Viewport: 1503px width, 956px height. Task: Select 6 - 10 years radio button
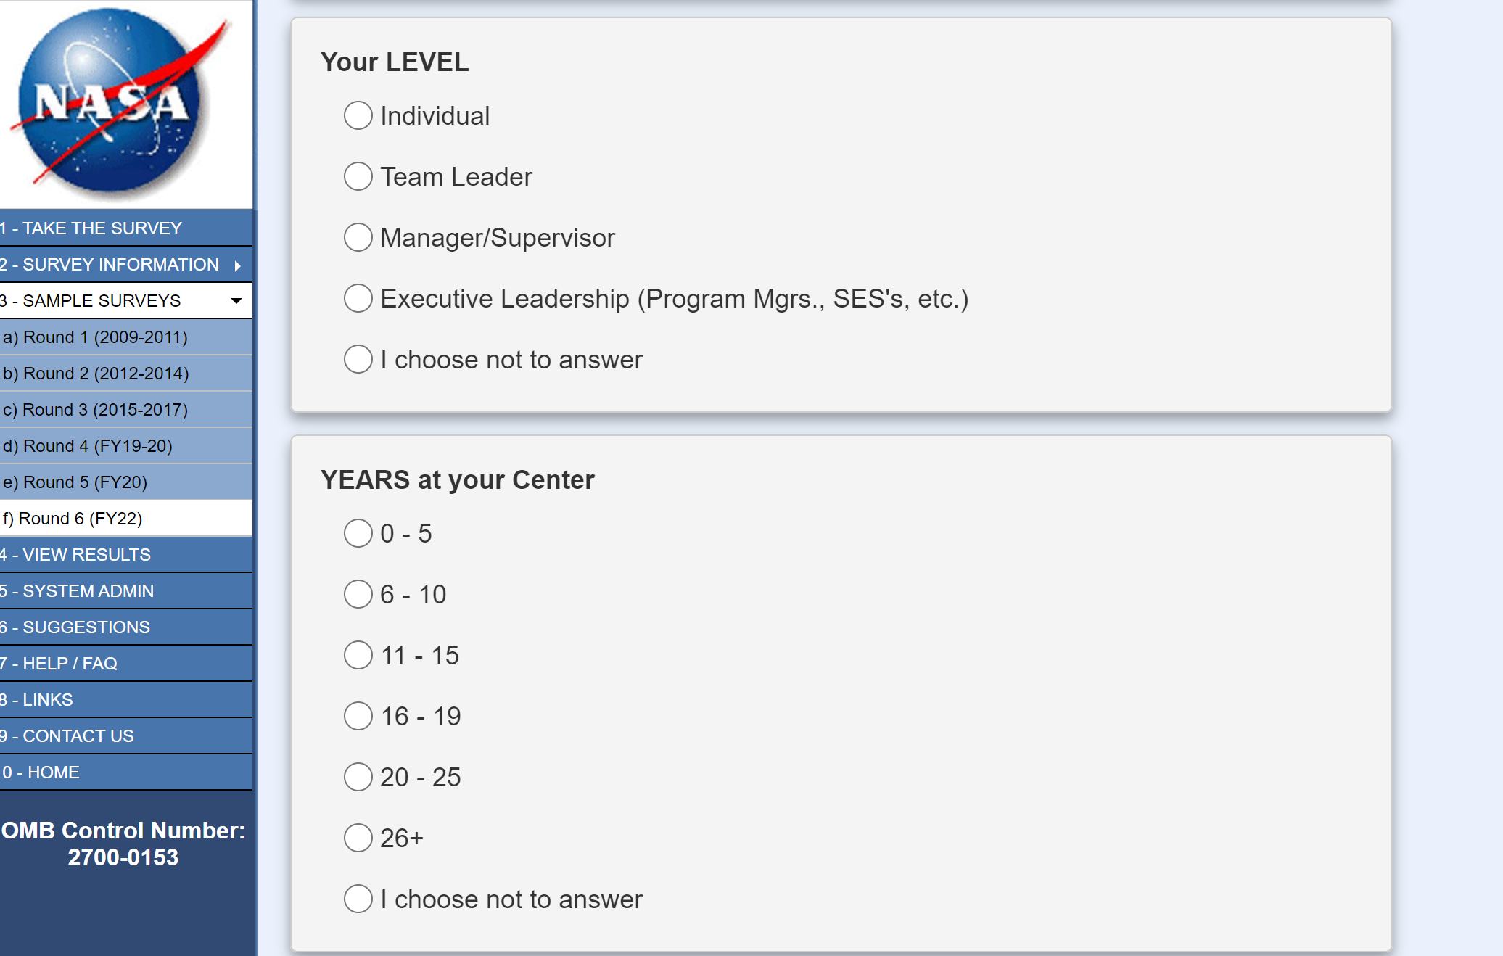coord(358,594)
